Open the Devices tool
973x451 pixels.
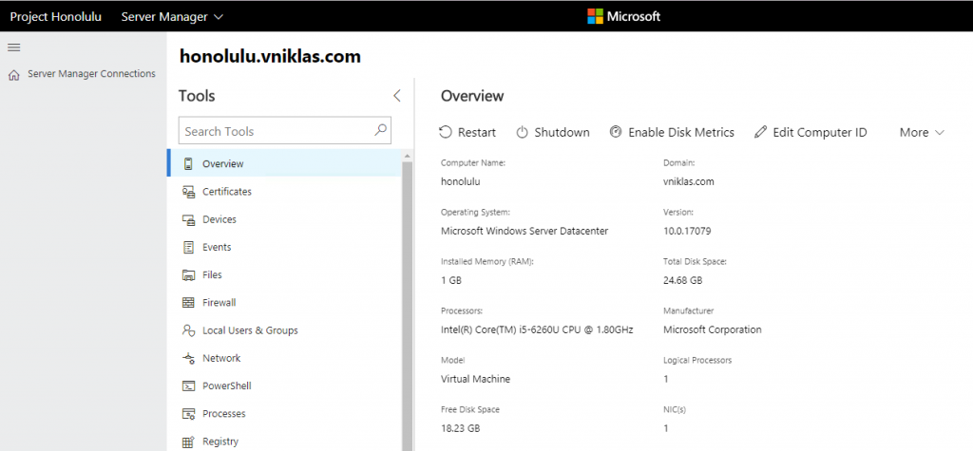(284, 219)
